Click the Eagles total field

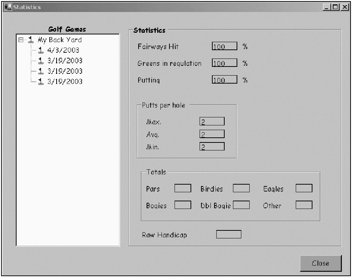(304, 188)
